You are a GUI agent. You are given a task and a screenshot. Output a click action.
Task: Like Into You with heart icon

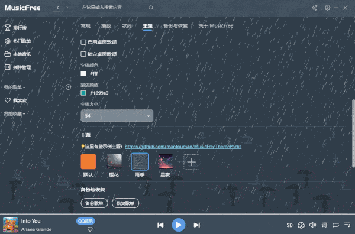coord(90,229)
